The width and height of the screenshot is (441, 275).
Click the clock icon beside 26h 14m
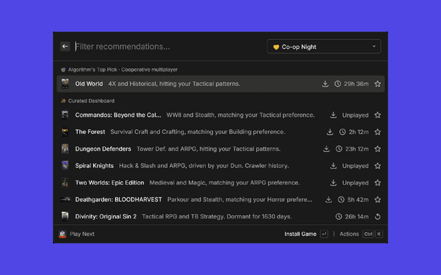pos(338,217)
